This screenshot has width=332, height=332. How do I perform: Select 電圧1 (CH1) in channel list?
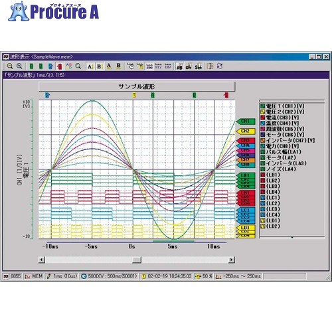(x=282, y=106)
